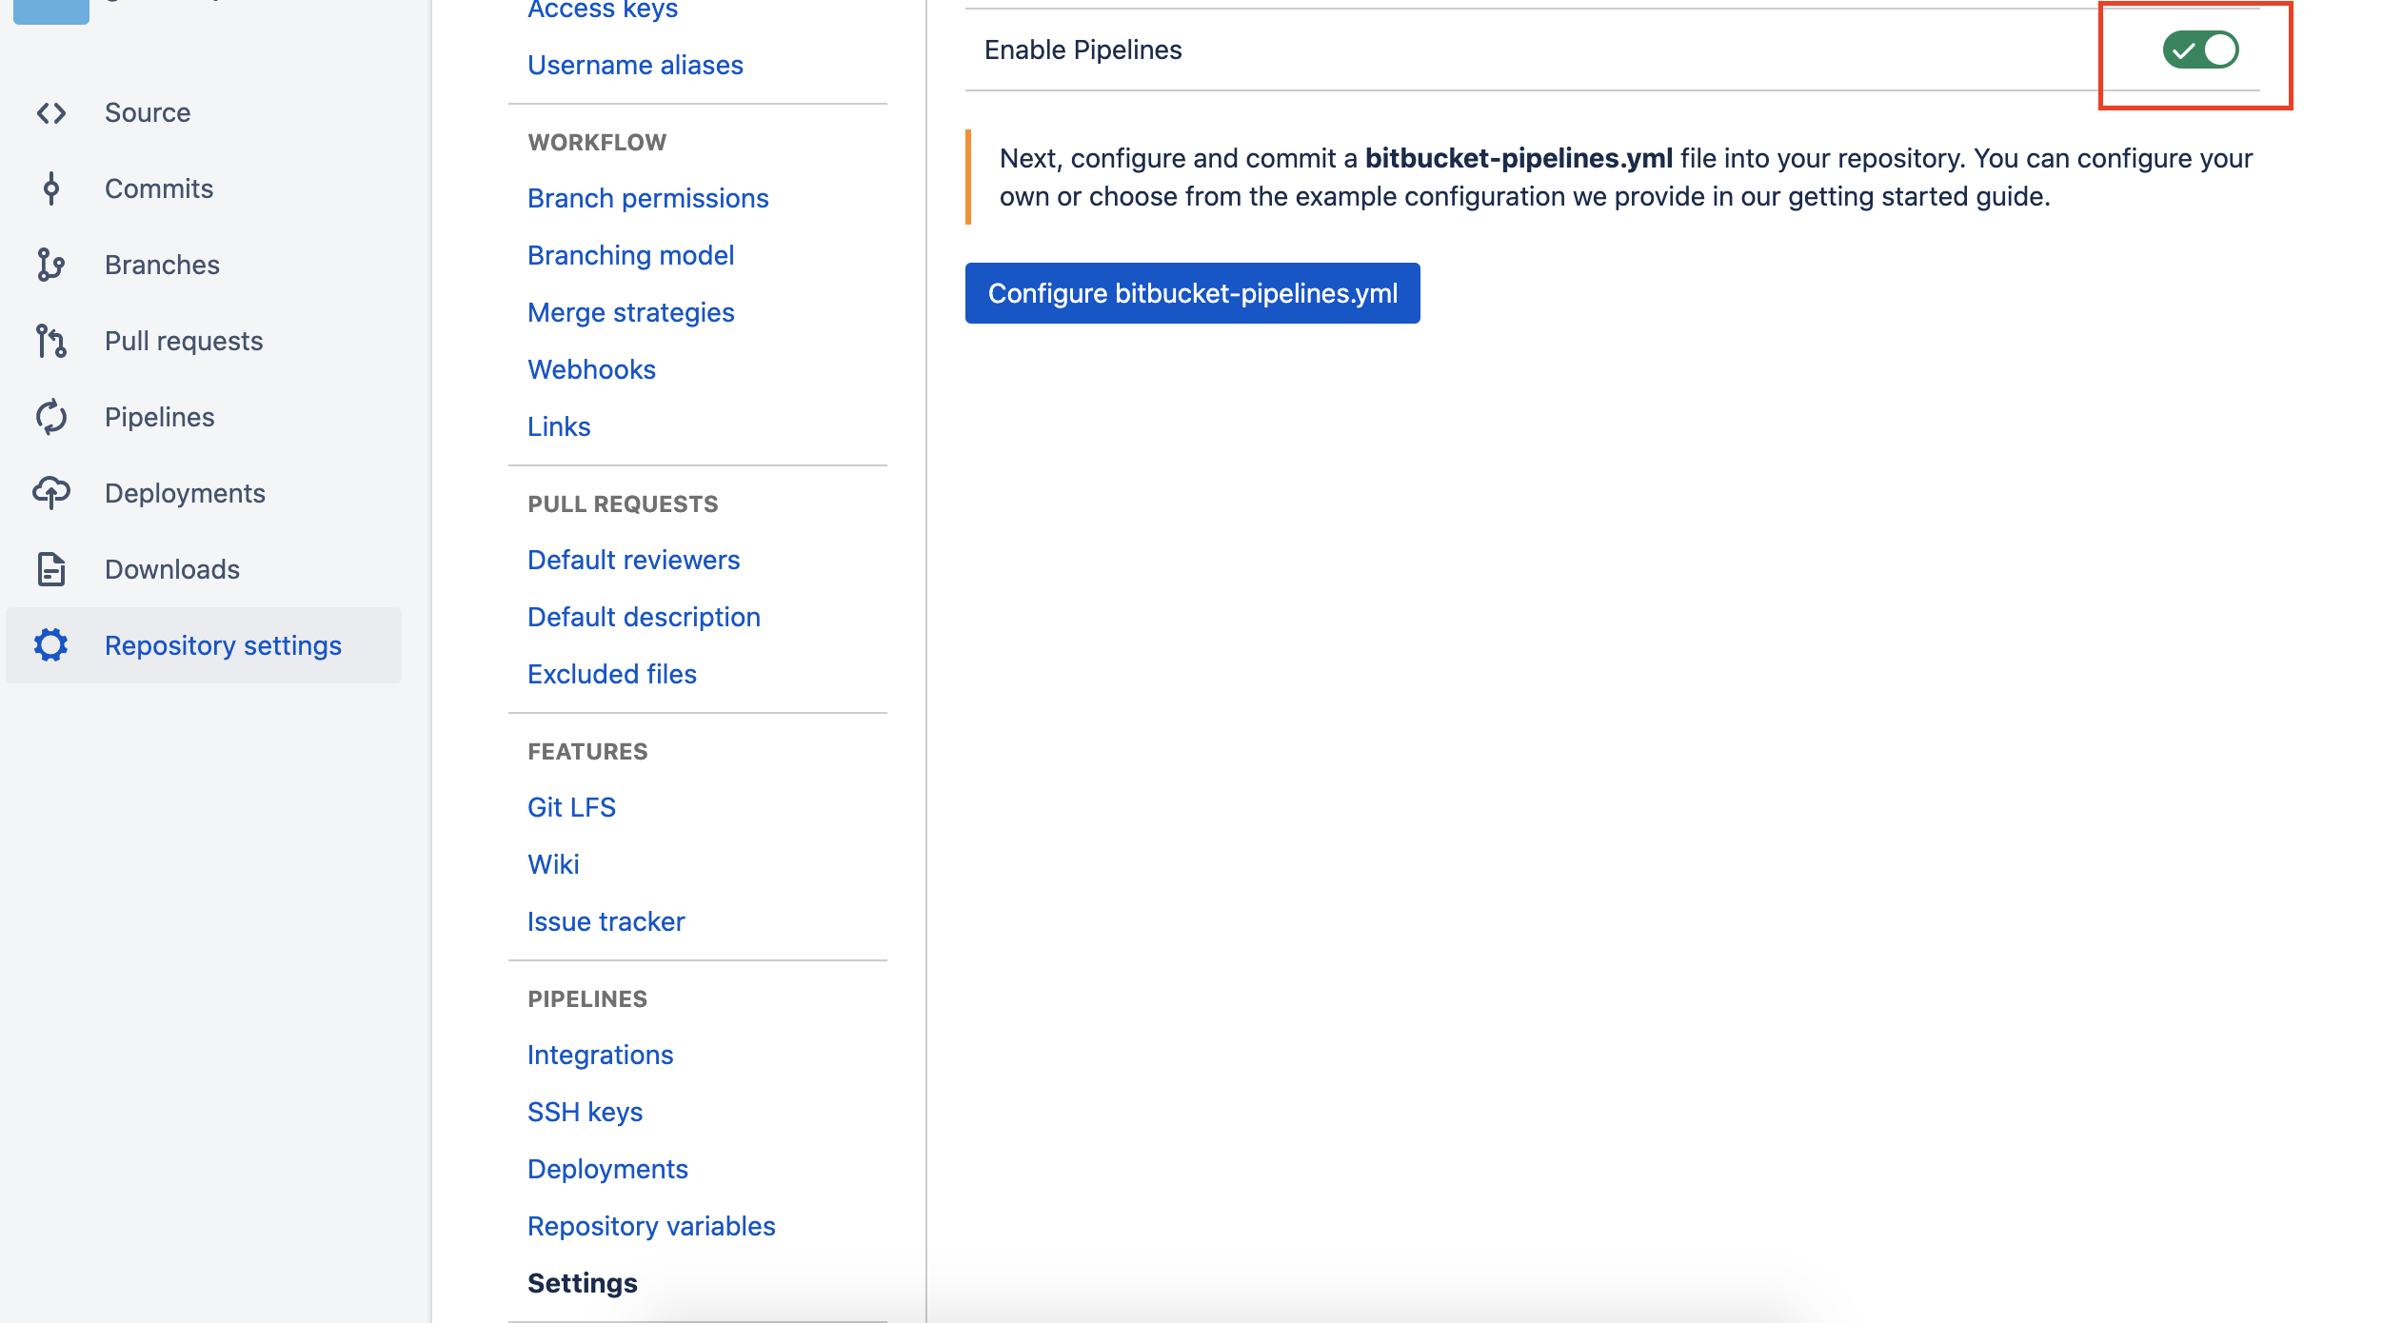Select Settings under the Pipelines section
Viewport: 2403px width, 1323px height.
[x=582, y=1283]
